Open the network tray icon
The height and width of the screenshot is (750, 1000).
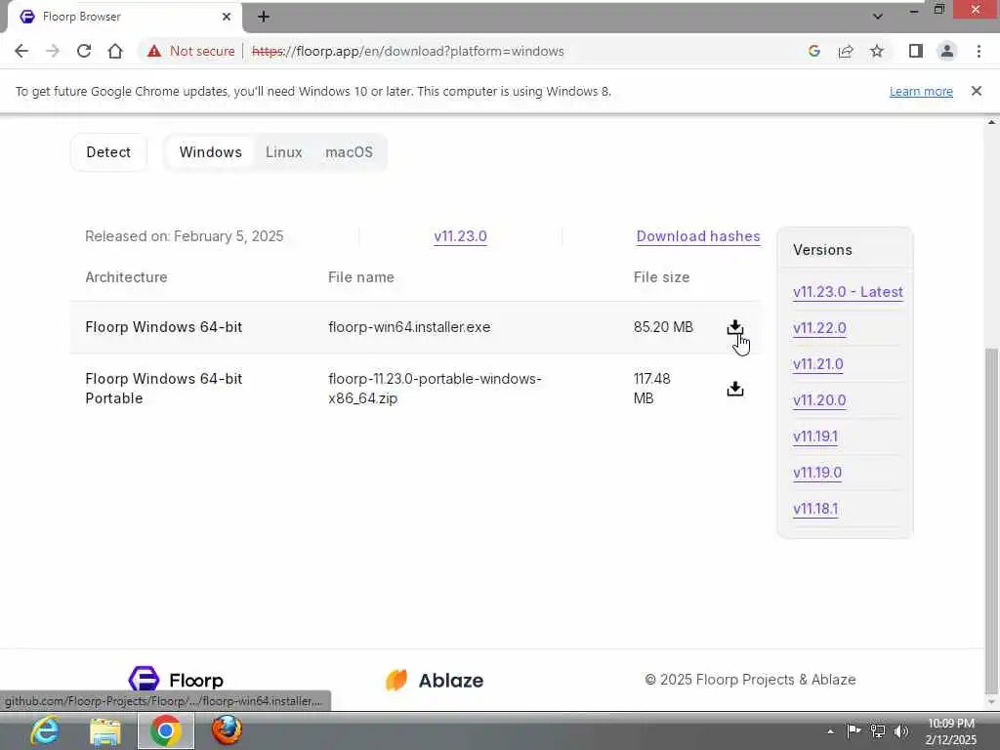[878, 730]
